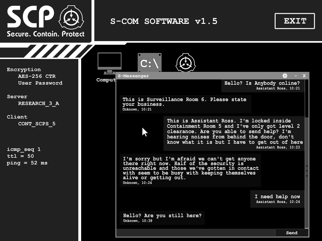Click the "Encryption" heading in sidebar
322x241 pixels.
[24, 69]
